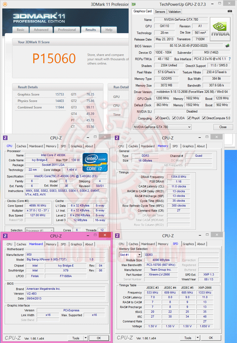The image size is (237, 343).
Task: Click the BIOS Version field in GPU-Z
Action: [x=188, y=46]
